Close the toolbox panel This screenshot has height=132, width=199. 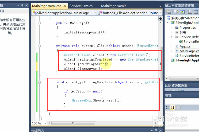[27, 5]
